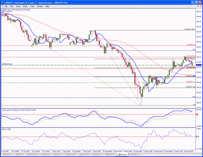This screenshot has height=157, width=203.
Task: Minimize the inner chart window
Action: pos(195,6)
